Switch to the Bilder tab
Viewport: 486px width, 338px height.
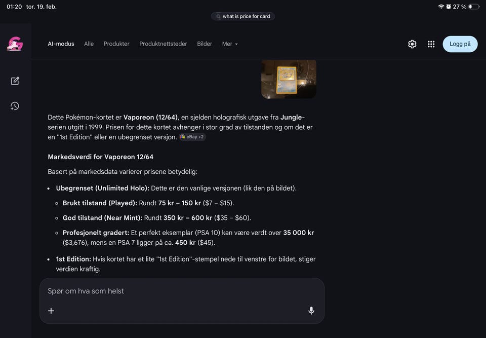(205, 44)
